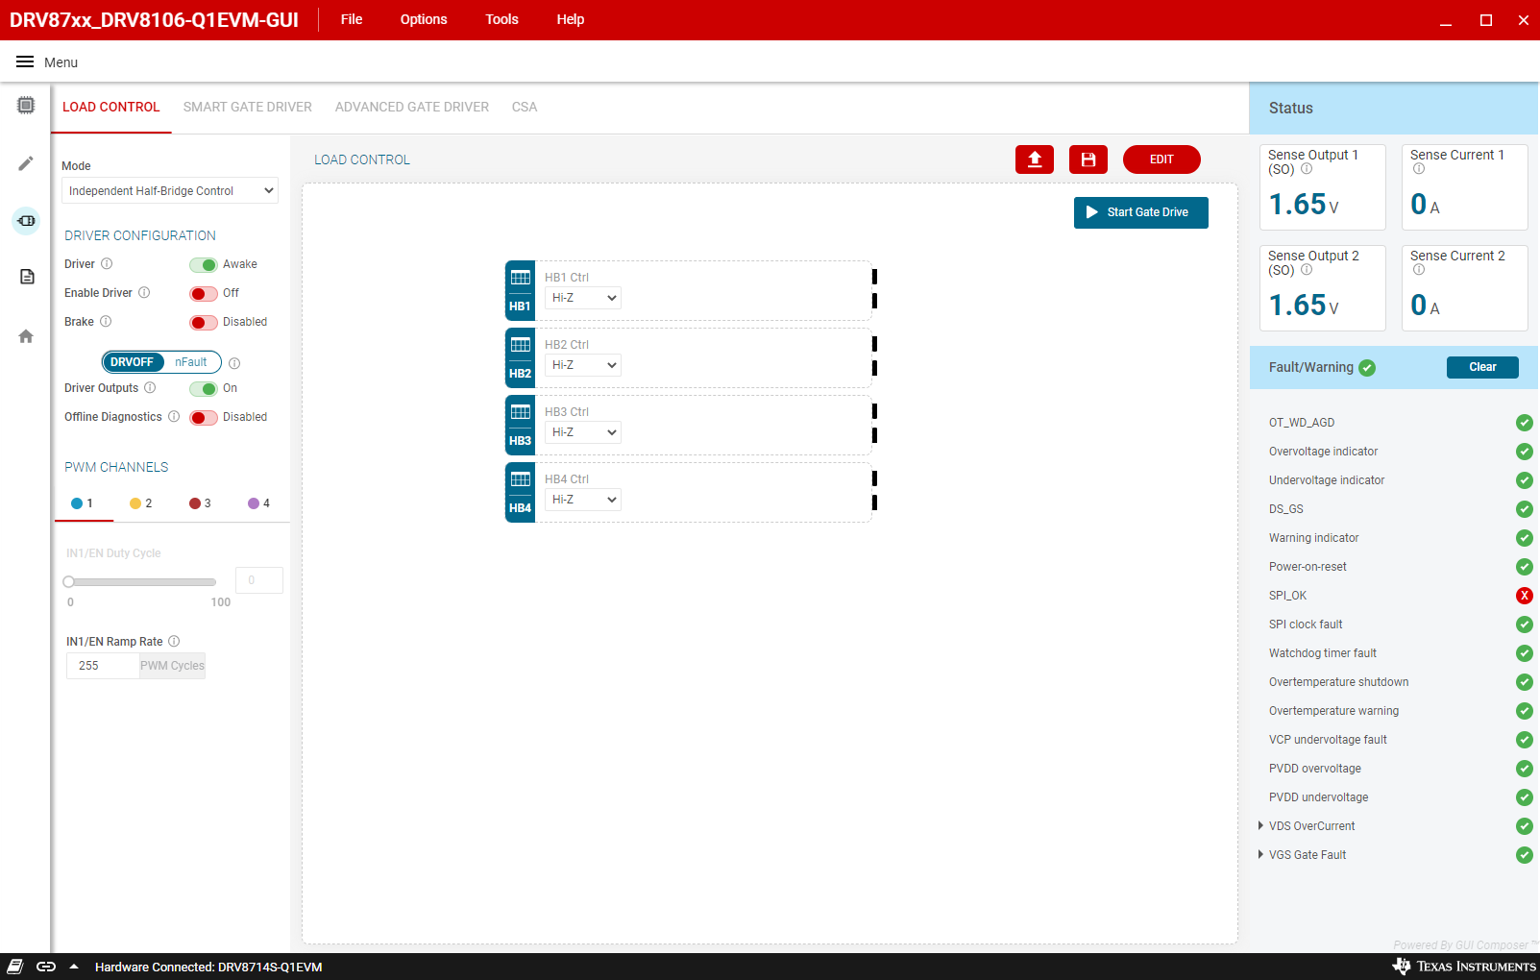
Task: Click the red EDIT button
Action: (1161, 159)
